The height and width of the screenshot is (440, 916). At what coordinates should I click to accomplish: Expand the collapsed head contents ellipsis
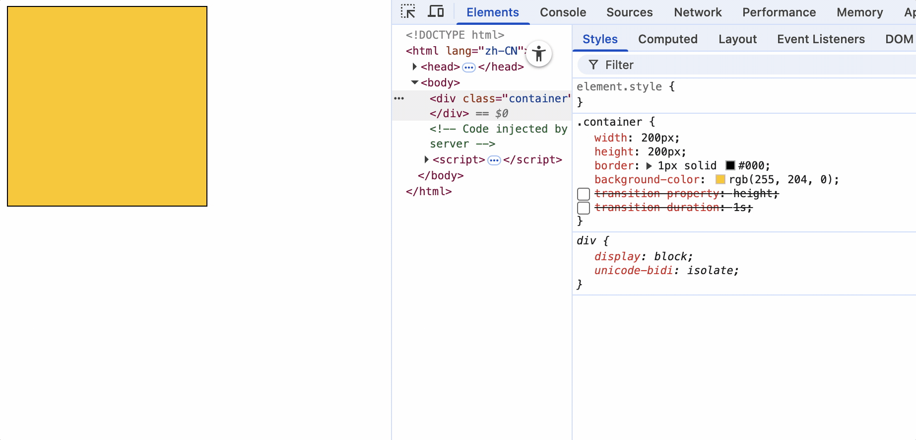coord(469,67)
